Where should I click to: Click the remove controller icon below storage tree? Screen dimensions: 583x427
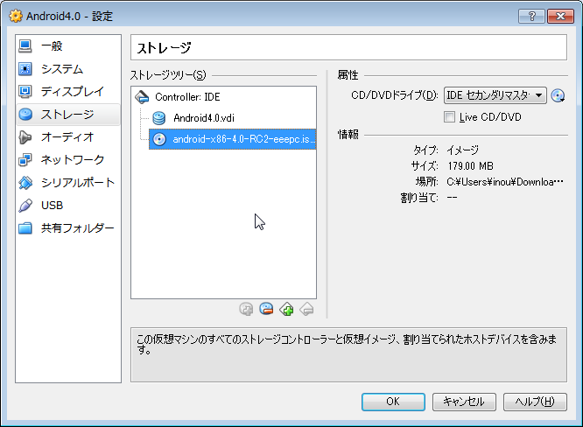[x=306, y=309]
